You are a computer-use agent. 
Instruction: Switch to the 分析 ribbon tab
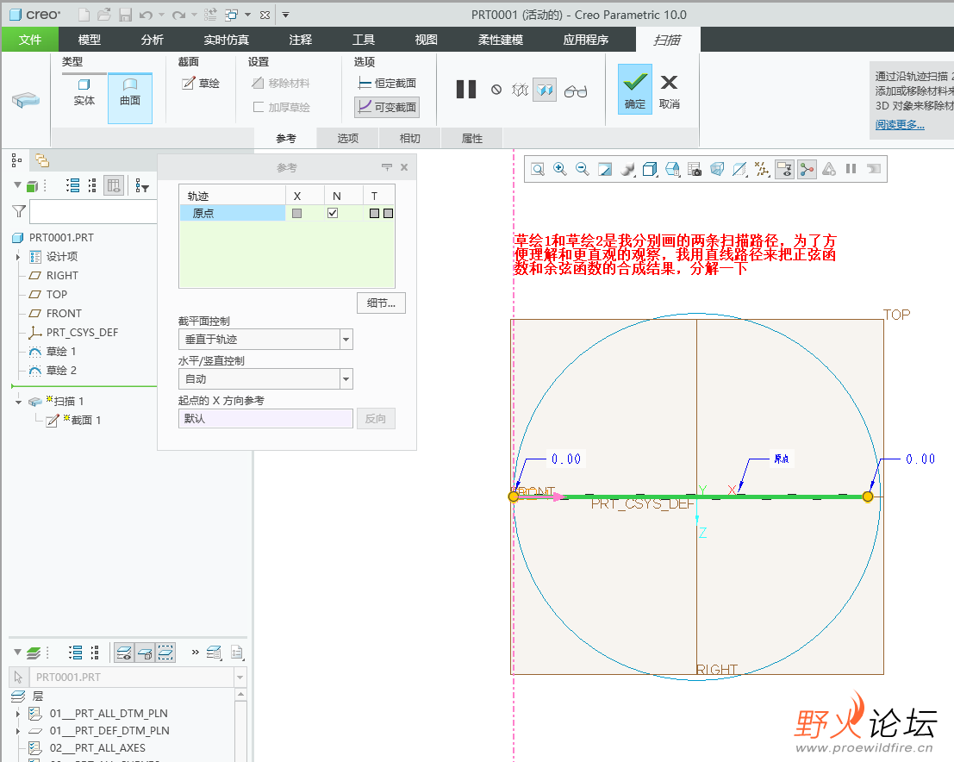[152, 40]
